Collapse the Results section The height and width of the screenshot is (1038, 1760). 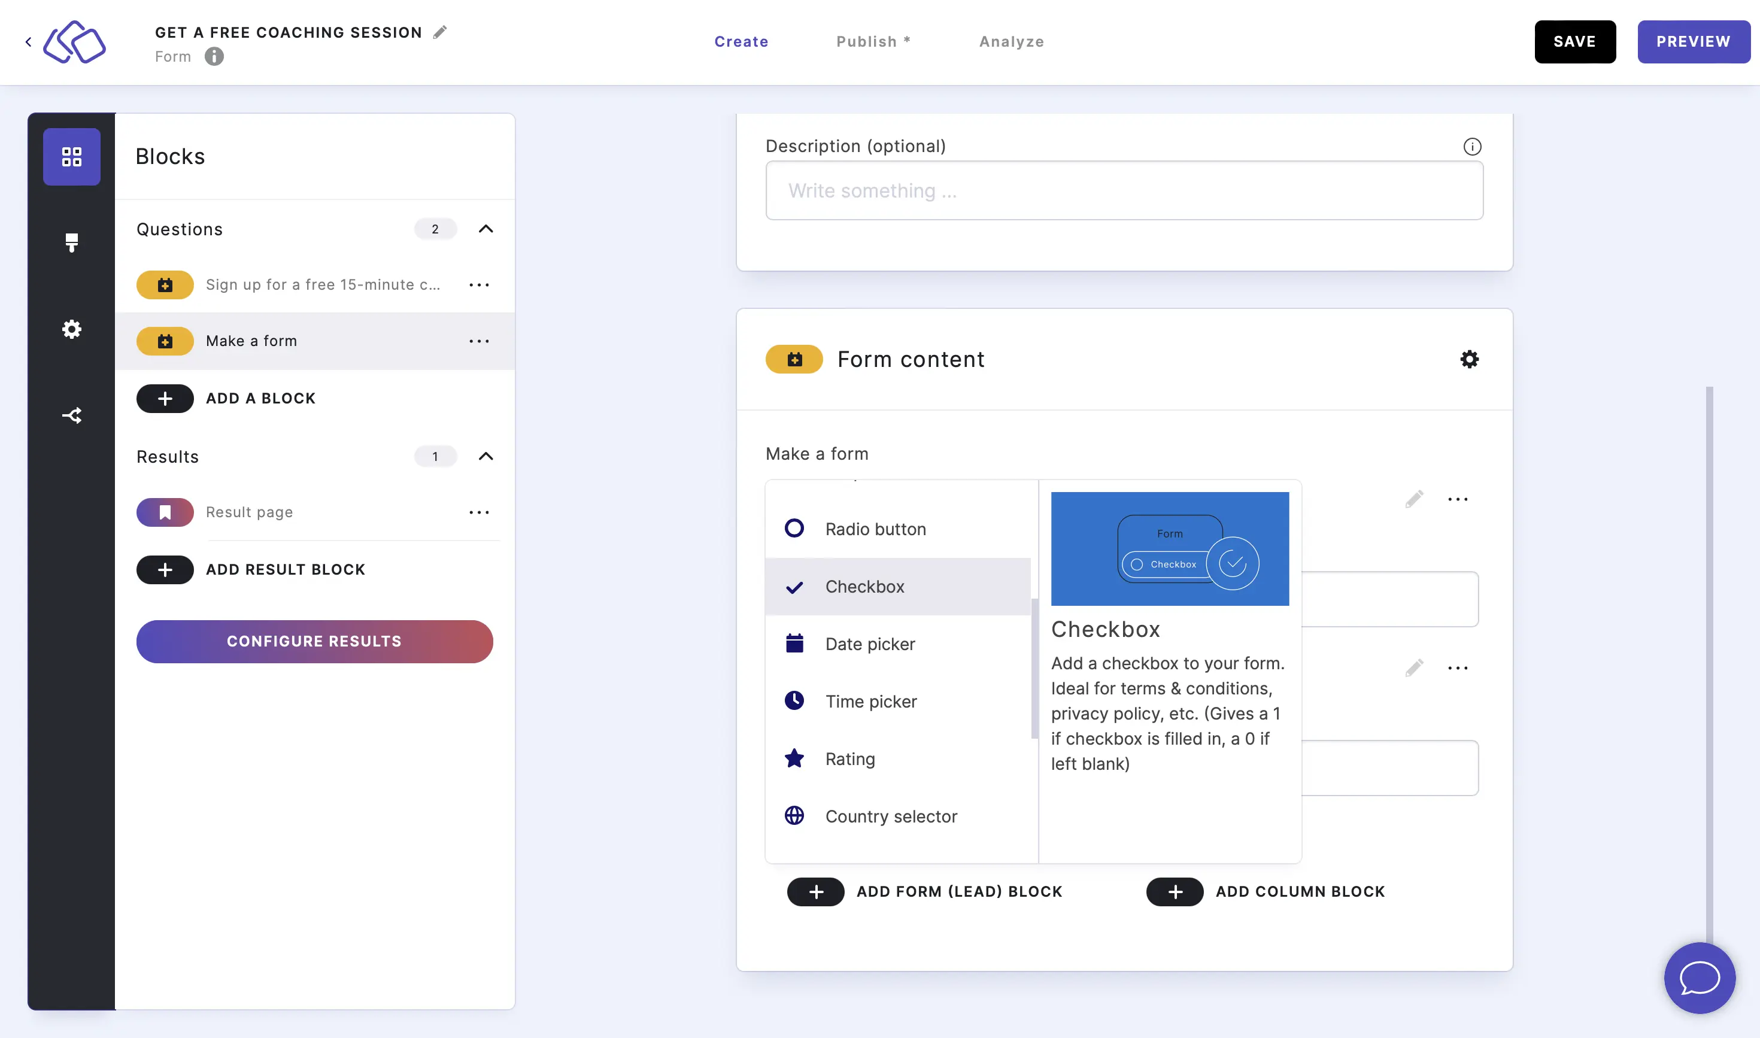[x=487, y=456]
